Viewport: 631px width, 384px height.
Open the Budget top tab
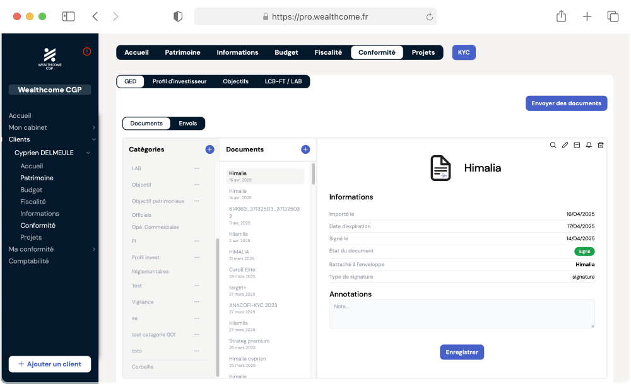pos(286,53)
